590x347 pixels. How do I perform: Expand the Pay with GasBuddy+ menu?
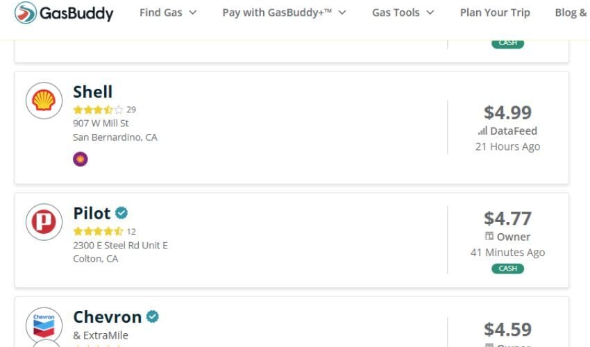coord(284,12)
